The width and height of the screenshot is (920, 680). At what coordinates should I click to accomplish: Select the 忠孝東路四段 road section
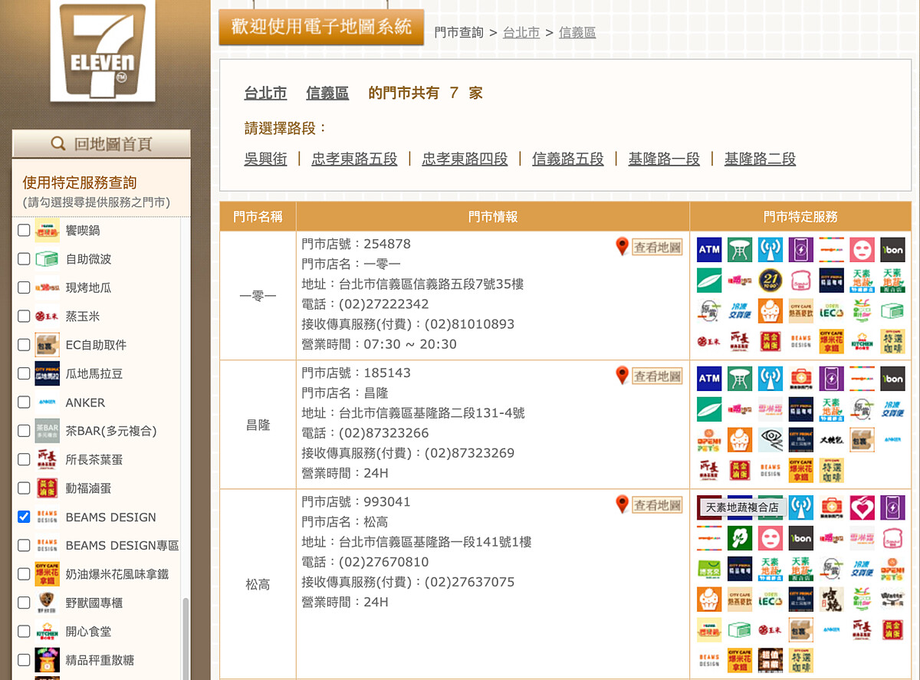pyautogui.click(x=465, y=159)
